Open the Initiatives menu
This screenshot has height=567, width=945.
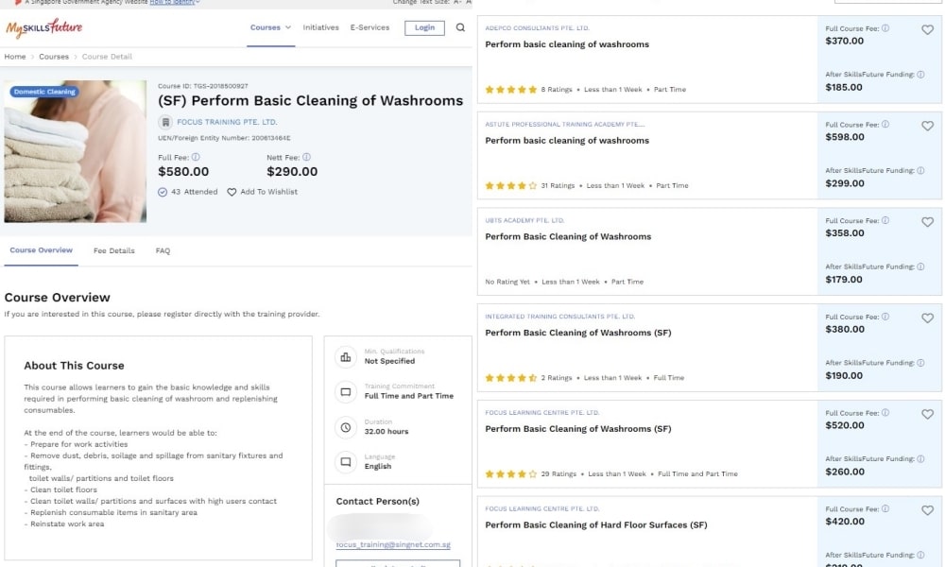pyautogui.click(x=320, y=27)
